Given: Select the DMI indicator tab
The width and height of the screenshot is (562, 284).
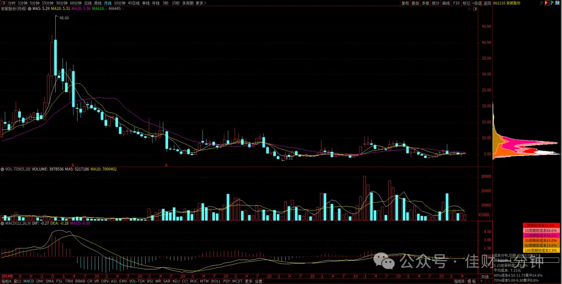Looking at the screenshot, I should point(40,281).
